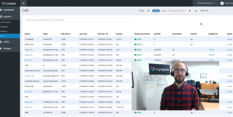233x117 pixels.
Task: Click the 2 days range badge
Action: coord(156,11)
